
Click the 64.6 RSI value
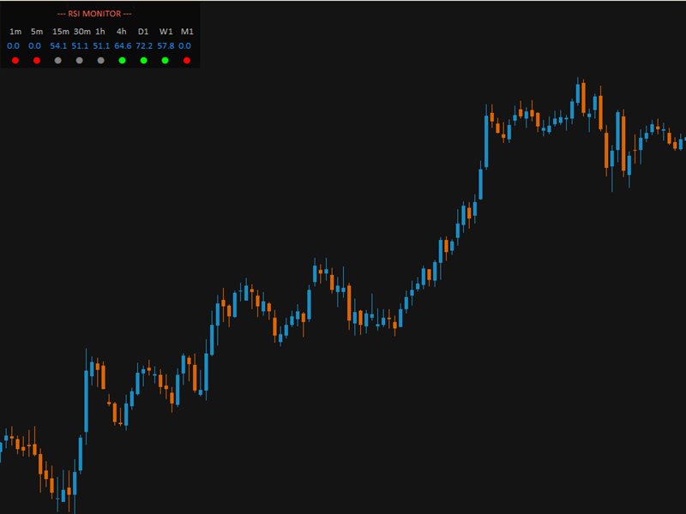[x=123, y=46]
